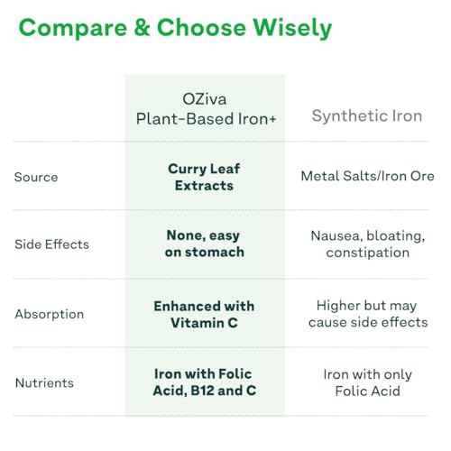Screen dimensions: 451x451
Task: Click the Nutrients row label
Action: (x=44, y=383)
